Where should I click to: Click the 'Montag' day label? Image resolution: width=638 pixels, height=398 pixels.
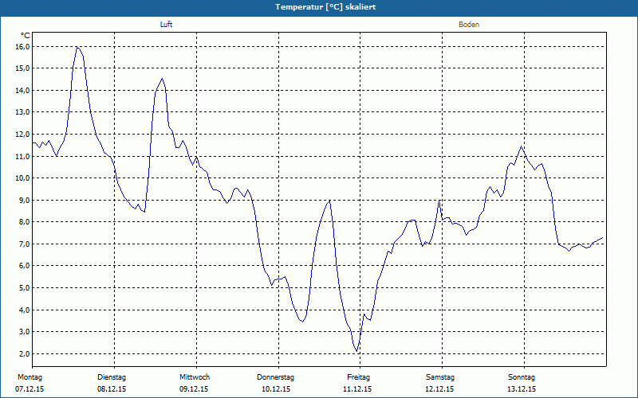click(30, 377)
